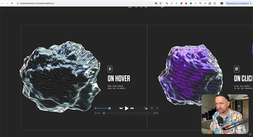The image size is (253, 137).
Task: Open the screen capture frame extension icon
Action: (200, 3)
